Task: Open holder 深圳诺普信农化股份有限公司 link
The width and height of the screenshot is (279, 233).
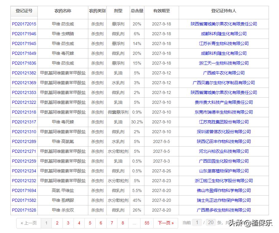Action: [224, 132]
